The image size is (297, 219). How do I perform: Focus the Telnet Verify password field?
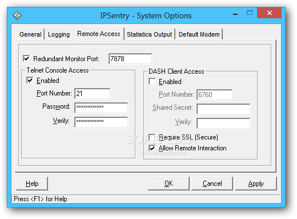coord(101,122)
